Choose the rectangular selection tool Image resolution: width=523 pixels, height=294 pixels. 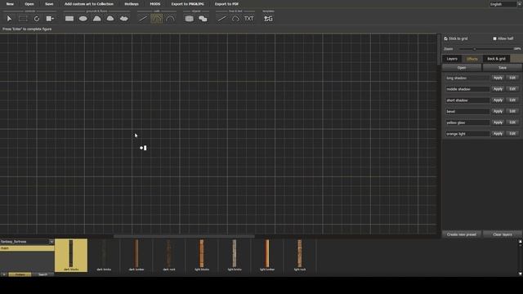click(x=23, y=19)
